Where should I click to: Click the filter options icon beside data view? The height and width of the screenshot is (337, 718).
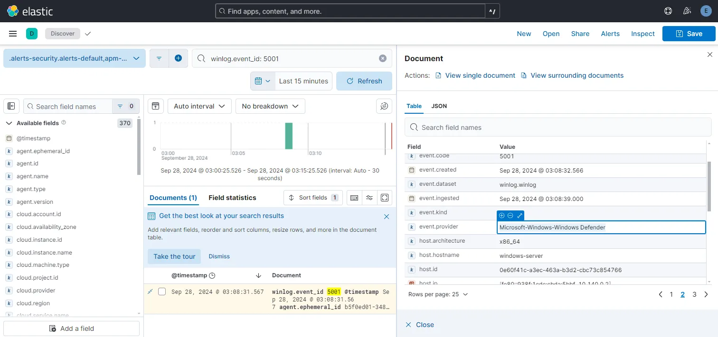tap(159, 58)
